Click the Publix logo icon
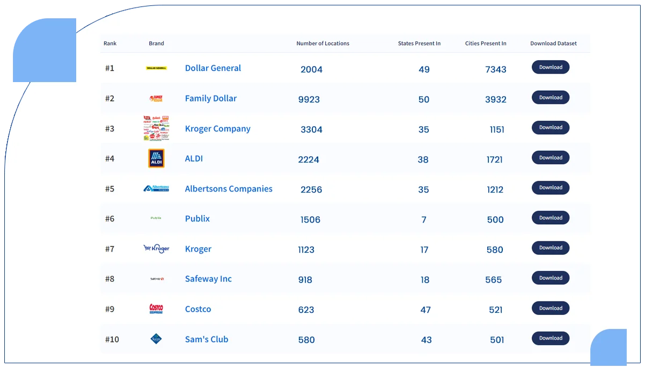 [156, 218]
